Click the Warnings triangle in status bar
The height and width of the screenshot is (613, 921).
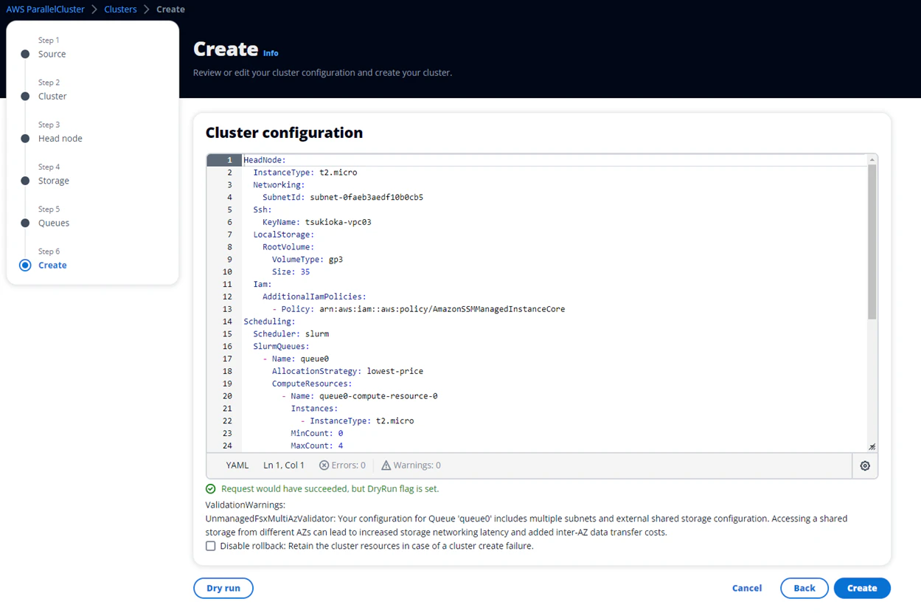coord(386,465)
